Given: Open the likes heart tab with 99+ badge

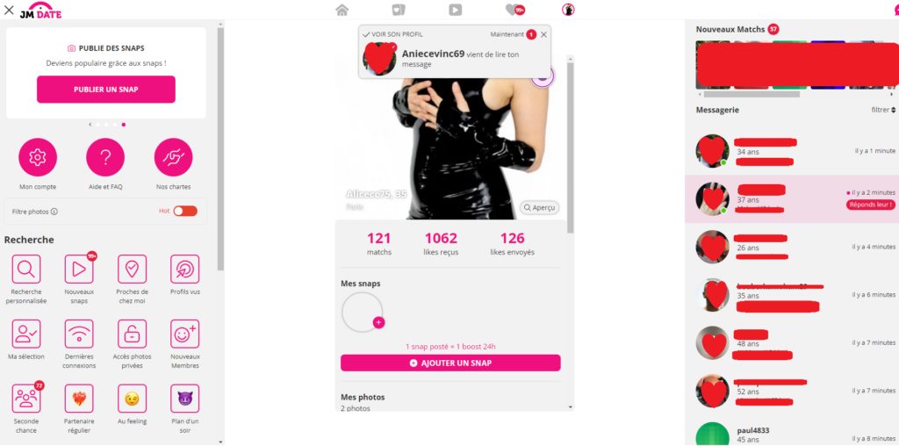Looking at the screenshot, I should [x=514, y=10].
